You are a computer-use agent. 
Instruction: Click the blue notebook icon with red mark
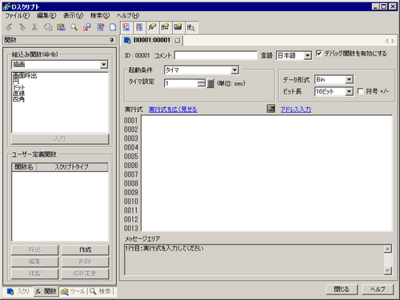coord(101,27)
